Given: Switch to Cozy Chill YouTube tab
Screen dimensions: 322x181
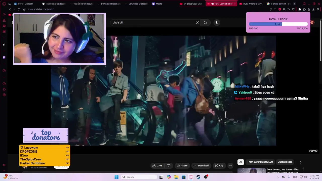Looking at the screenshot, I should 191,4.
